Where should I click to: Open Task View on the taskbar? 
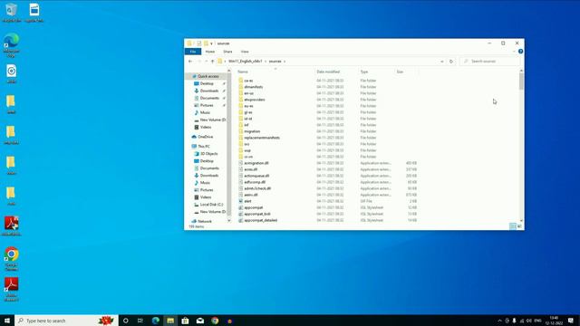(140, 321)
